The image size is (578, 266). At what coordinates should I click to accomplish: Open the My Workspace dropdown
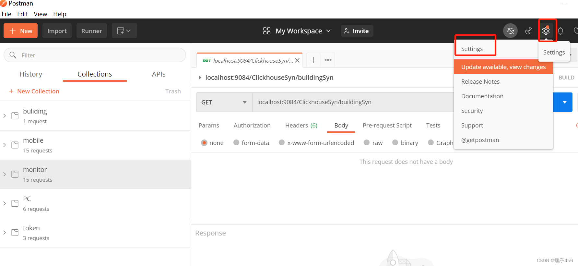[x=303, y=31]
